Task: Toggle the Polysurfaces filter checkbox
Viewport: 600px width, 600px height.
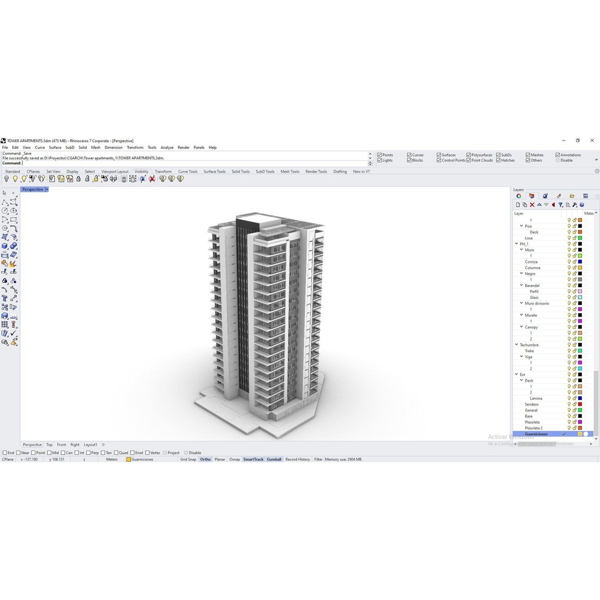Action: tap(468, 155)
